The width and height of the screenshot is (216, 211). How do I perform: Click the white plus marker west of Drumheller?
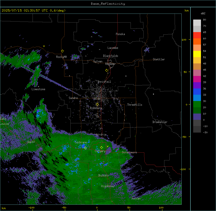(153, 94)
